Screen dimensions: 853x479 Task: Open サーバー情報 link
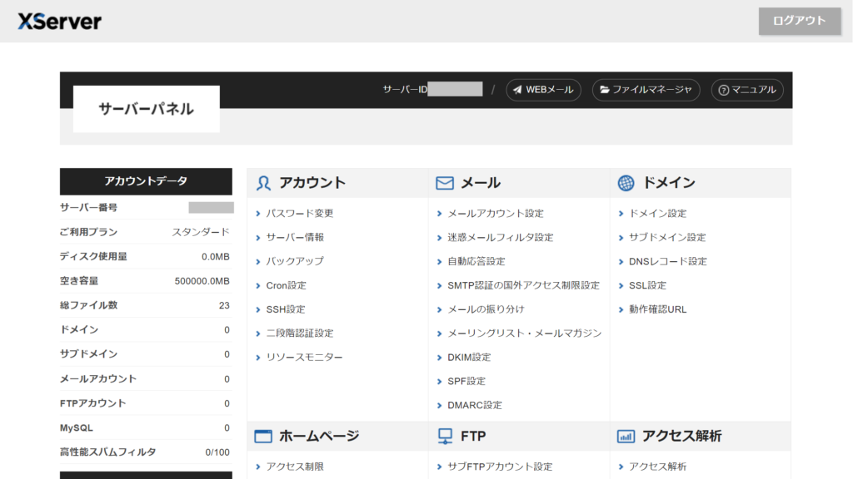click(295, 237)
